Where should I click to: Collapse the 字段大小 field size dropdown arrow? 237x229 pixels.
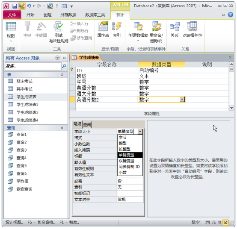[x=140, y=132]
